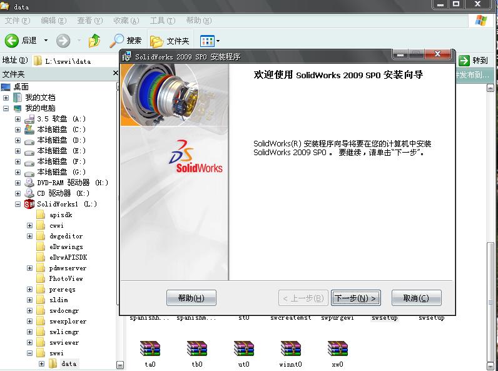Collapse the SolidWorks1 (L:) node
This screenshot has height=371, width=498.
coord(18,204)
